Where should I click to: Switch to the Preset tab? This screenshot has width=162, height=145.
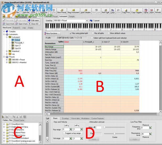(55, 17)
